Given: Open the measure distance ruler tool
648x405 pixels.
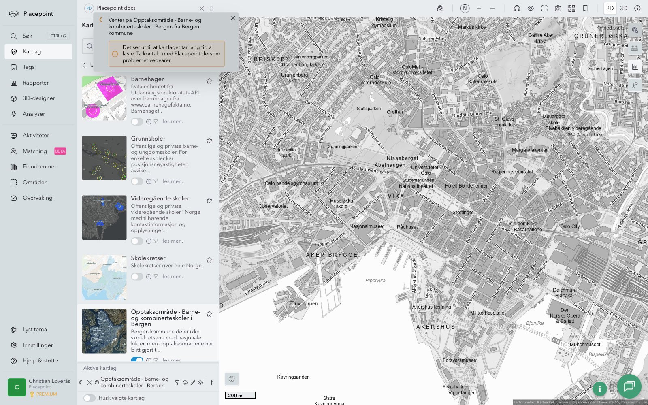Looking at the screenshot, I should [x=634, y=48].
